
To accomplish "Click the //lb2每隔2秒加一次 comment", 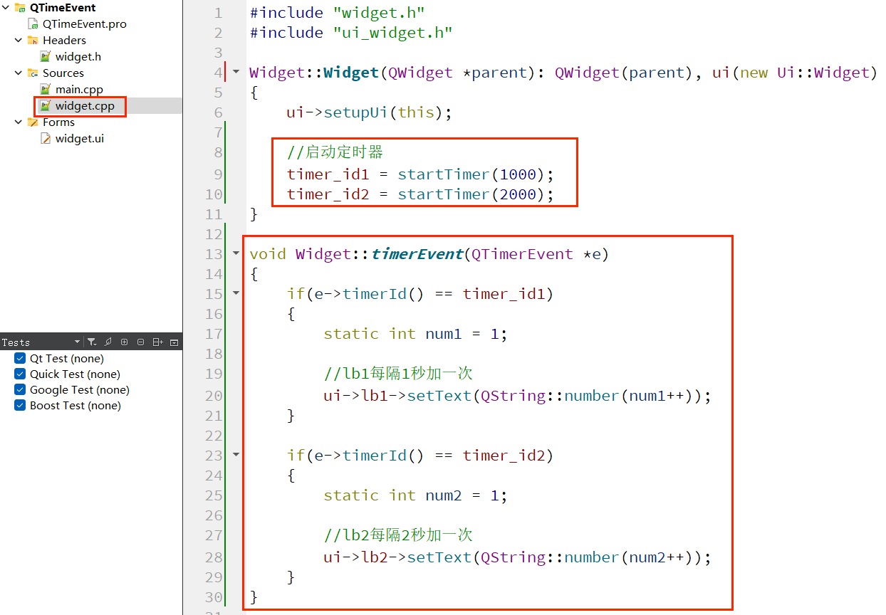I will pyautogui.click(x=398, y=535).
